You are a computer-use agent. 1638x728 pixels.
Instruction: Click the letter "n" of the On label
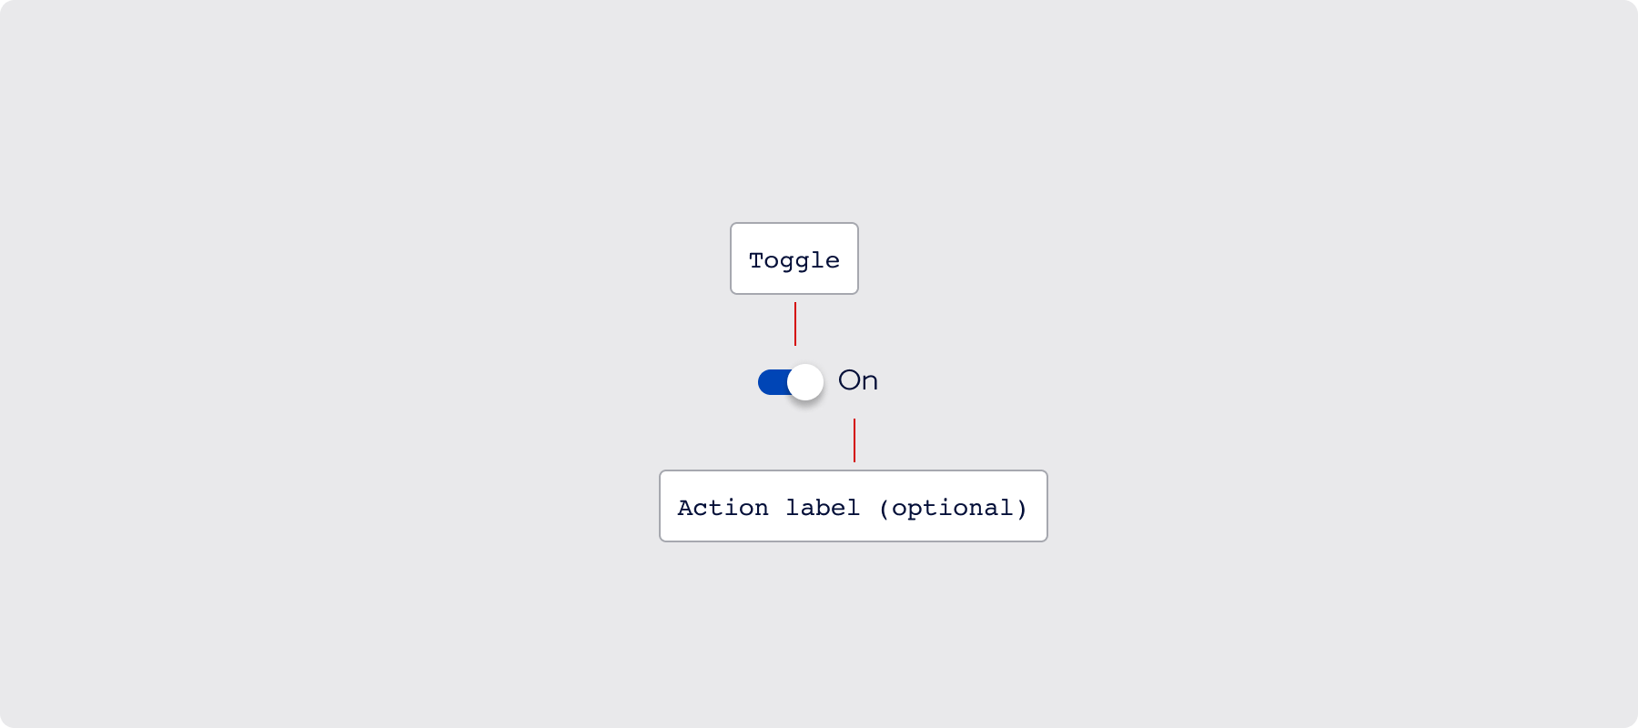pos(870,382)
